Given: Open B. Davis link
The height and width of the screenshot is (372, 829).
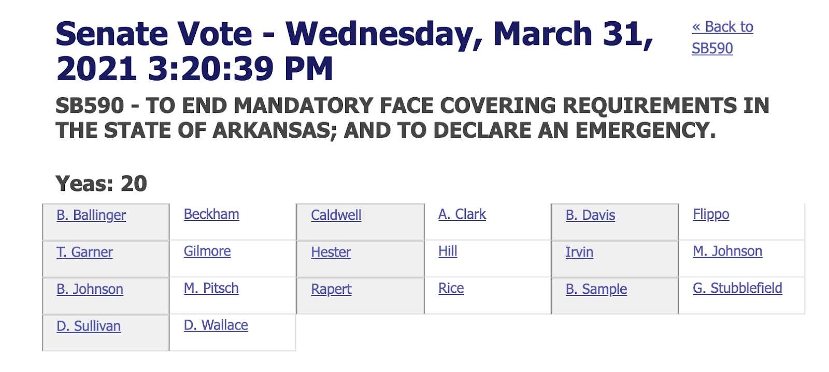Looking at the screenshot, I should pos(590,215).
